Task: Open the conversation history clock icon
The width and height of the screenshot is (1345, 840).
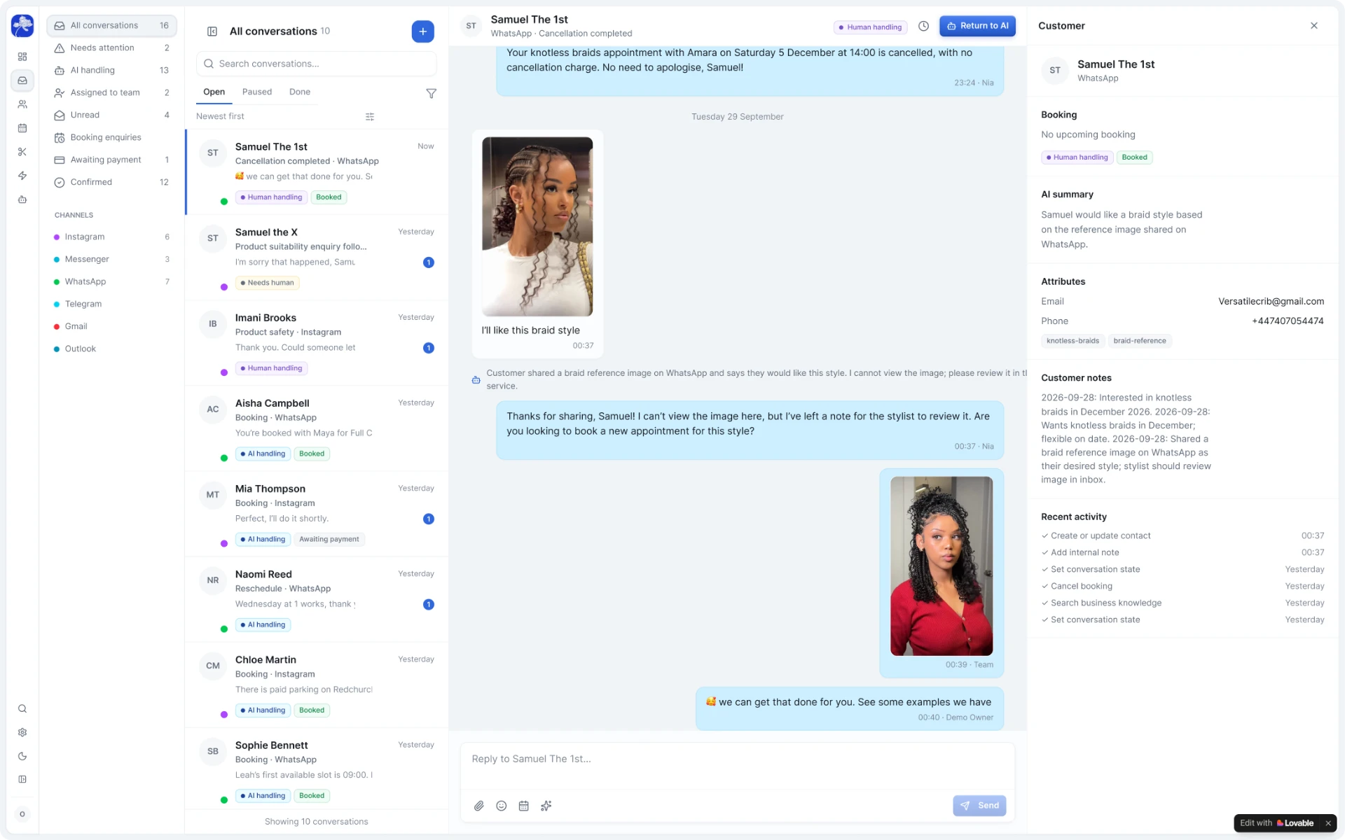Action: (924, 26)
